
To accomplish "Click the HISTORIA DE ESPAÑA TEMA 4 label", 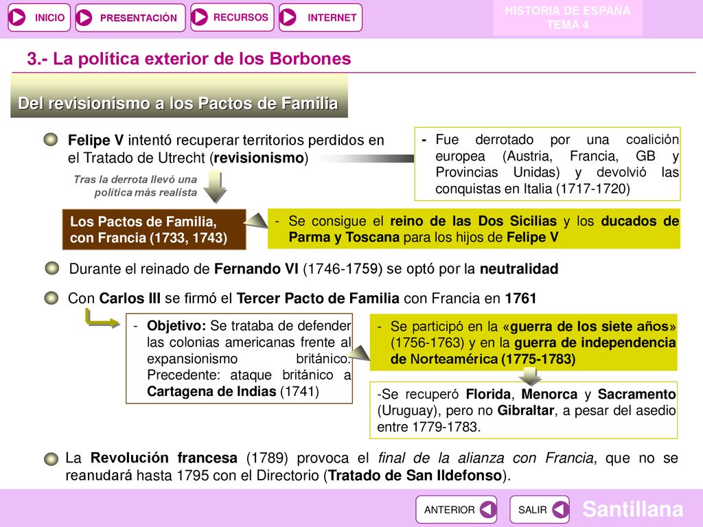I will point(567,18).
